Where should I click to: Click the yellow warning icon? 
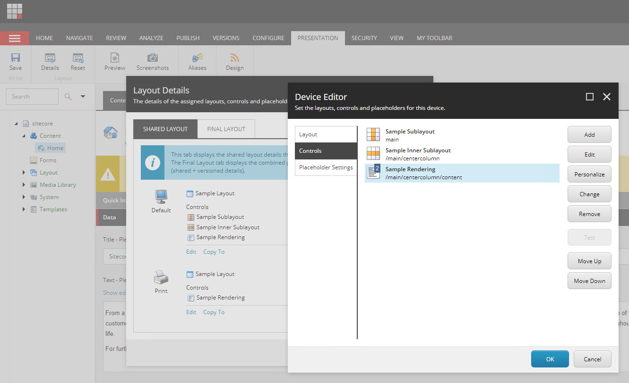pos(108,175)
